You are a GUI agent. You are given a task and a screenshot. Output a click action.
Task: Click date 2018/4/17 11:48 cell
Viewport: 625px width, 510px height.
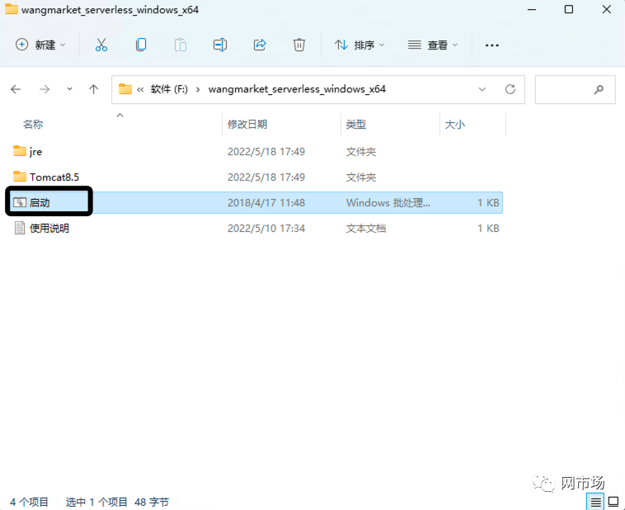[266, 203]
